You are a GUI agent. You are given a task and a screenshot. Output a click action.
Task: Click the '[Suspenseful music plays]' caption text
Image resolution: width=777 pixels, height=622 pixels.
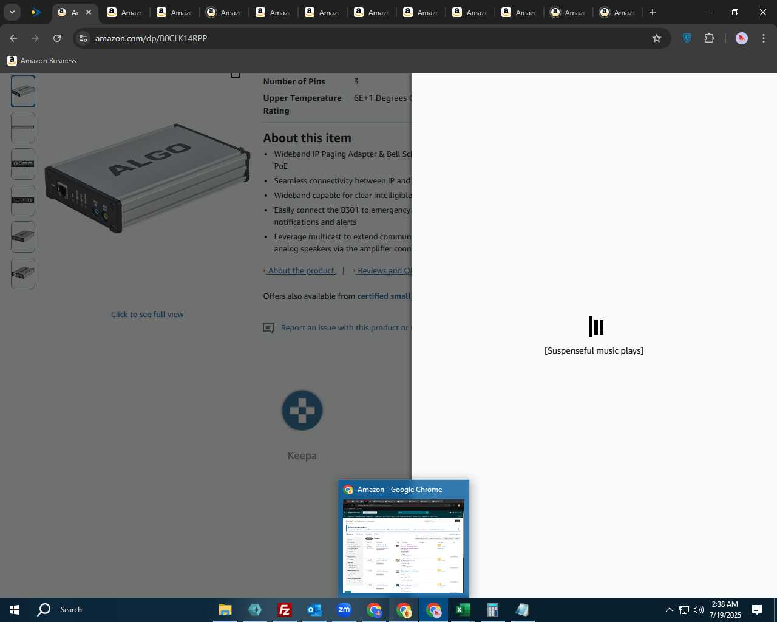click(594, 350)
